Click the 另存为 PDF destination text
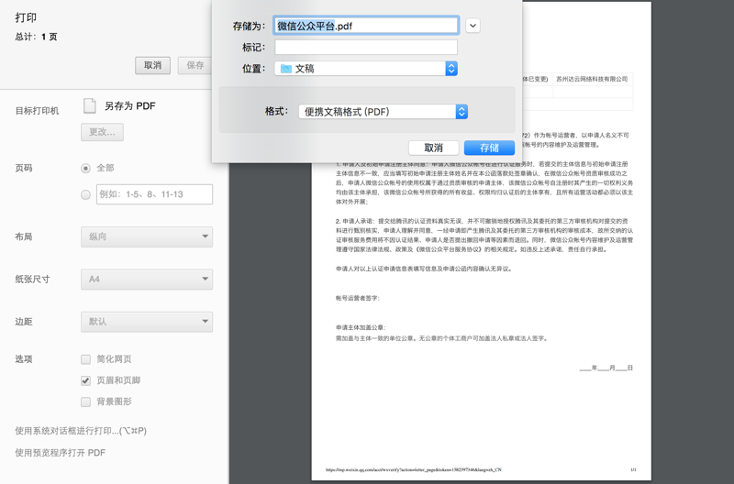The height and width of the screenshot is (484, 734). click(129, 106)
